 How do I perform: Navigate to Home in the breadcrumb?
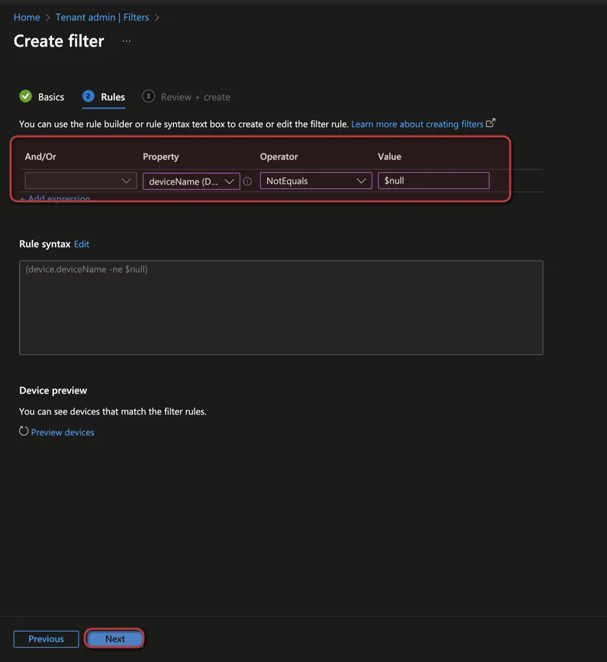[x=27, y=18]
